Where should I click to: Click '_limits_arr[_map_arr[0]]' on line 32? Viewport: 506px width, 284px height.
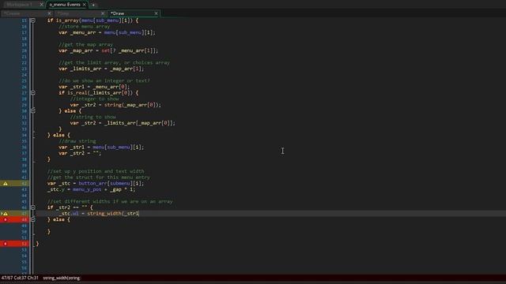pyautogui.click(x=139, y=123)
